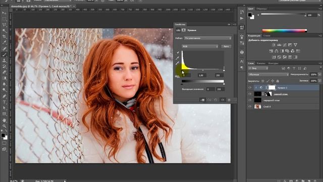Open the layer fill dropdown arrow
The height and width of the screenshot is (182, 323).
pos(319,81)
